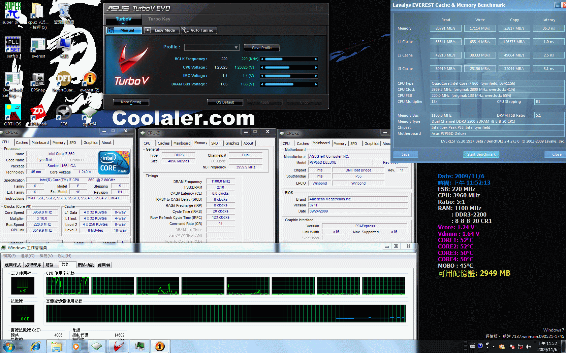Image resolution: width=566 pixels, height=353 pixels.
Task: Increase CPU Voltage with right arrow
Action: click(316, 67)
